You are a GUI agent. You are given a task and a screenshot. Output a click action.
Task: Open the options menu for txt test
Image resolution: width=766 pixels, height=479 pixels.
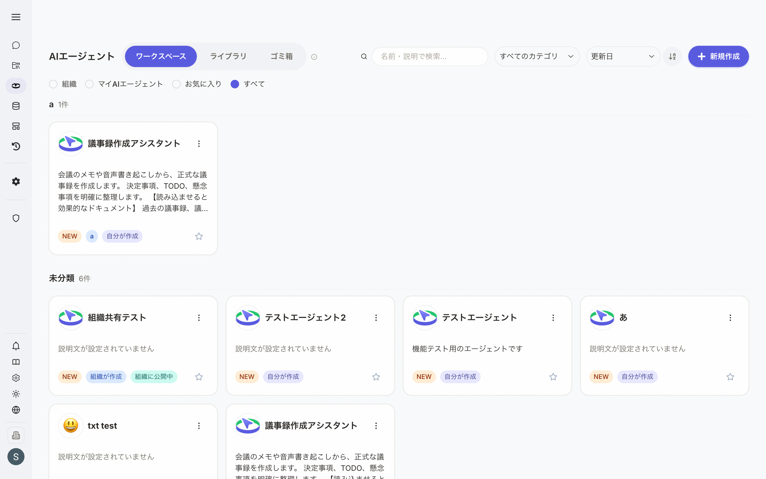click(x=199, y=426)
